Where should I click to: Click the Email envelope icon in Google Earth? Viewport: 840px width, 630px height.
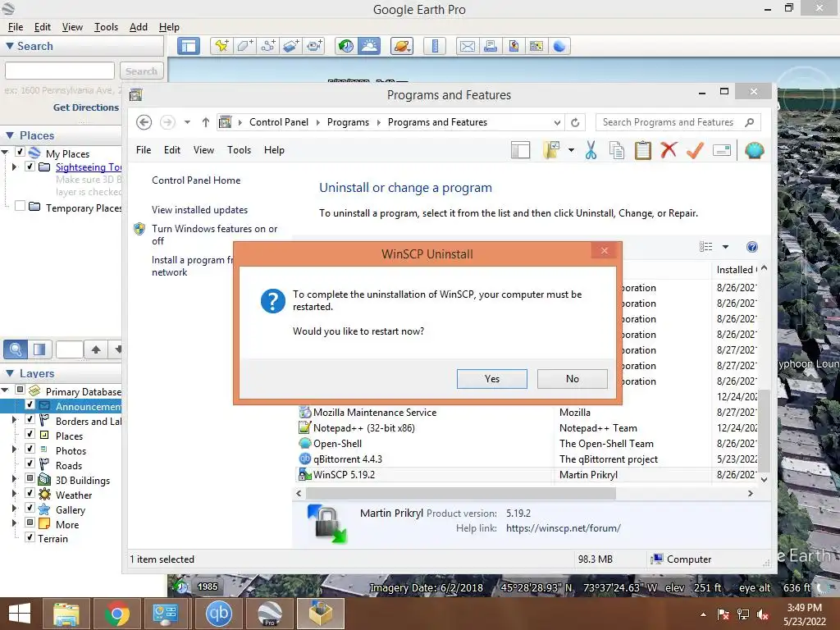coord(467,47)
